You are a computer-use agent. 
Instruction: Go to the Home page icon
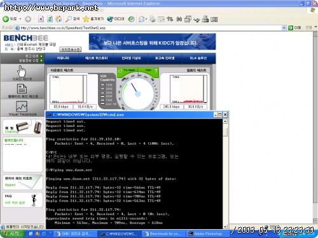59,19
